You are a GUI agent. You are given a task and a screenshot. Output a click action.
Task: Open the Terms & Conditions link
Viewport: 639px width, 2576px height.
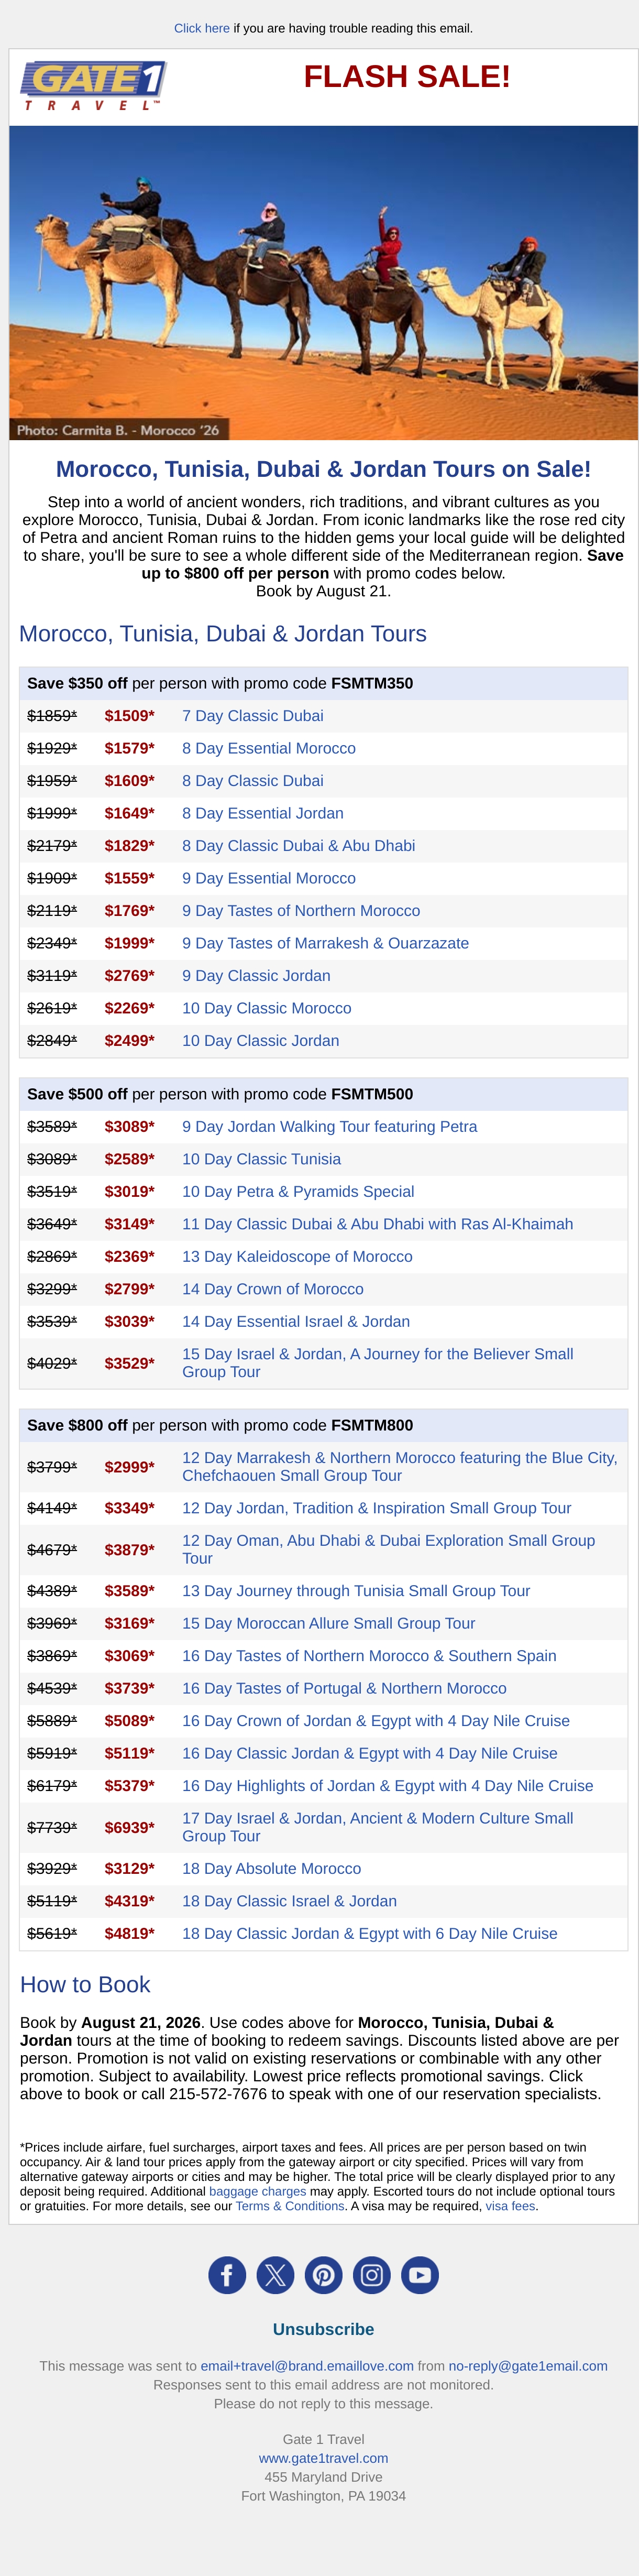(290, 2206)
